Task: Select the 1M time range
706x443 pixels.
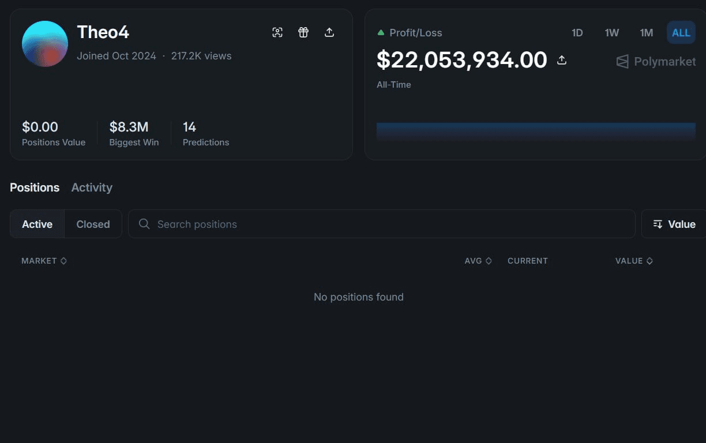Action: 647,33
